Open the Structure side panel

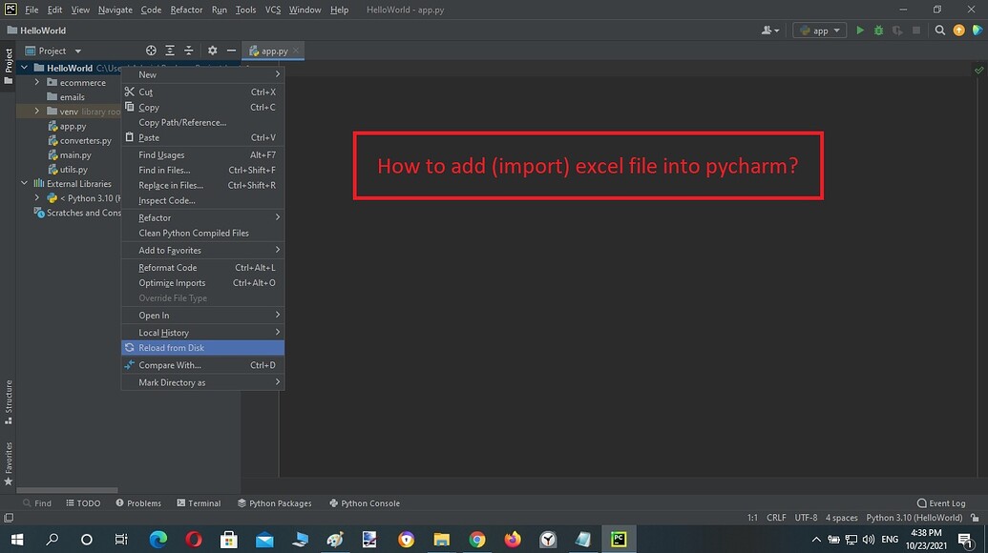9,402
